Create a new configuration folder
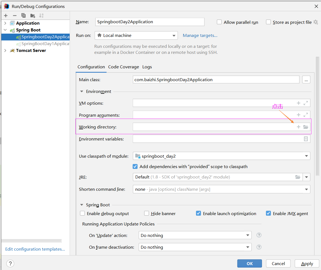This screenshot has width=321, height=270. (x=33, y=16)
